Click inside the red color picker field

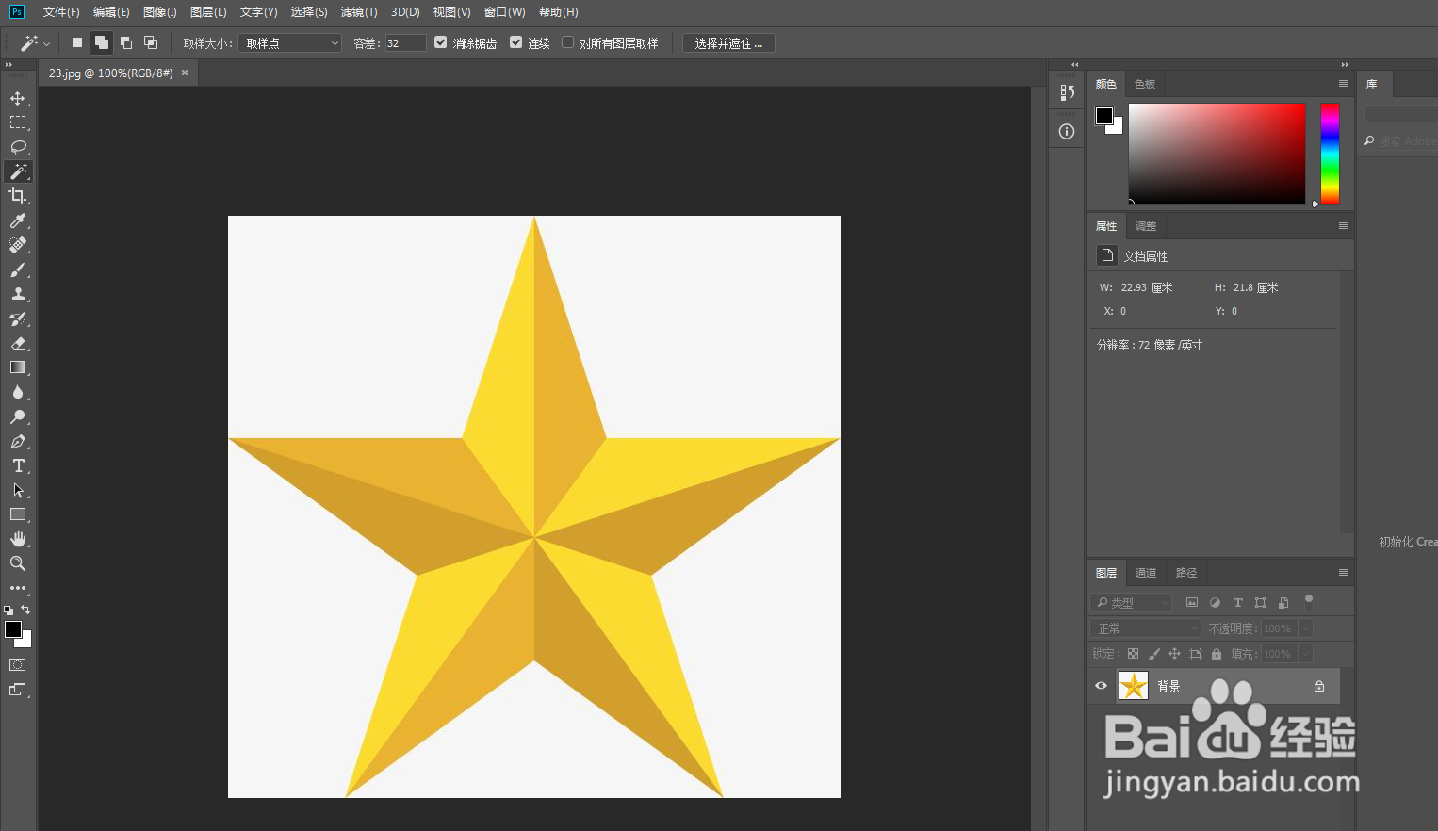(x=1217, y=154)
